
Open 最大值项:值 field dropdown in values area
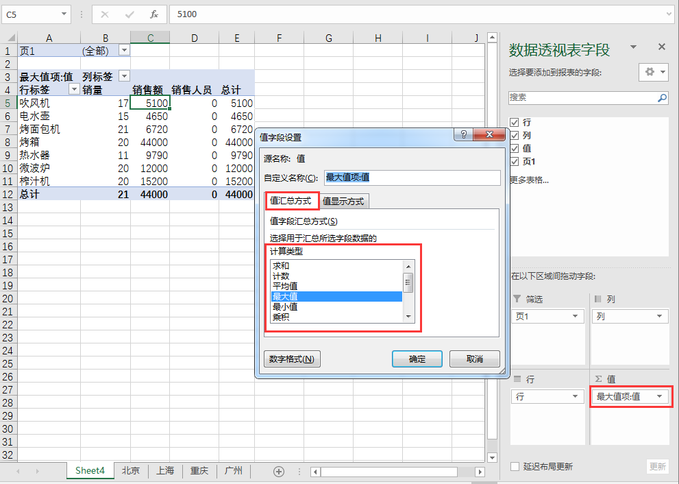[660, 396]
